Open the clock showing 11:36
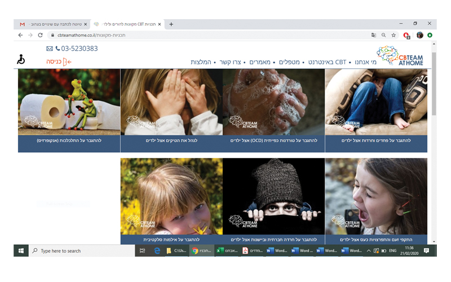 coord(409,250)
